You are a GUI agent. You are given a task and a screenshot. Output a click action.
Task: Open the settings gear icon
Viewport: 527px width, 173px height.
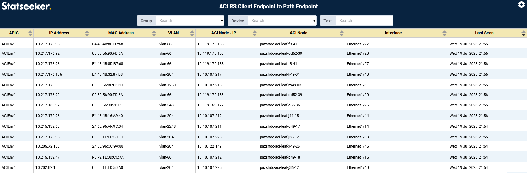(x=521, y=4)
